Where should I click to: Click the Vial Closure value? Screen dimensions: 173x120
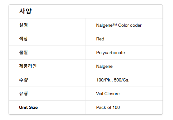pos(108,94)
